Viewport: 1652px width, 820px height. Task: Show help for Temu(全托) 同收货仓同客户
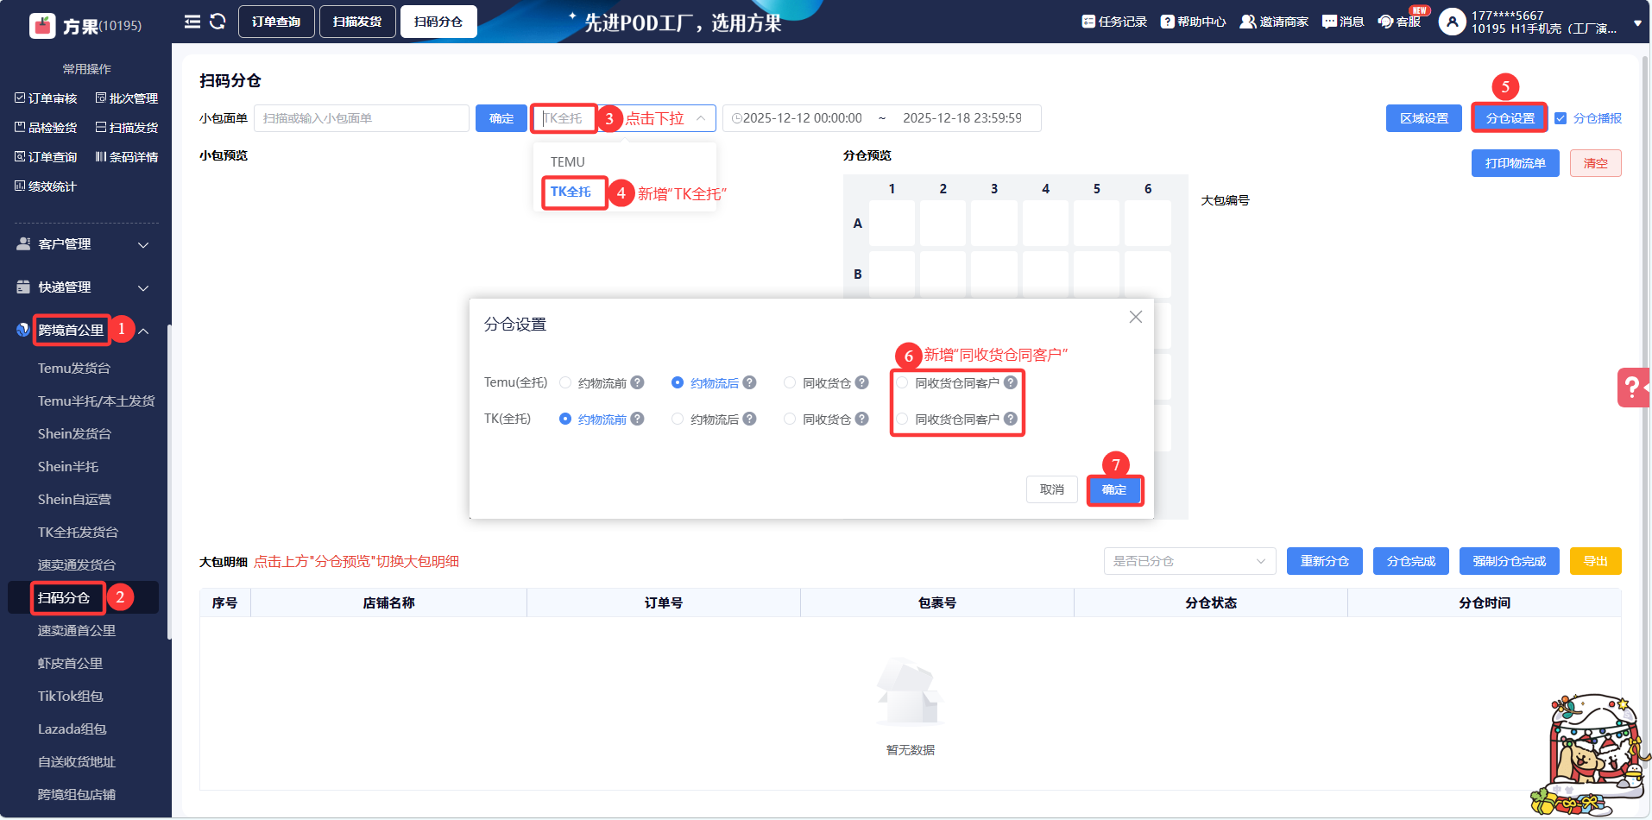pos(1011,382)
